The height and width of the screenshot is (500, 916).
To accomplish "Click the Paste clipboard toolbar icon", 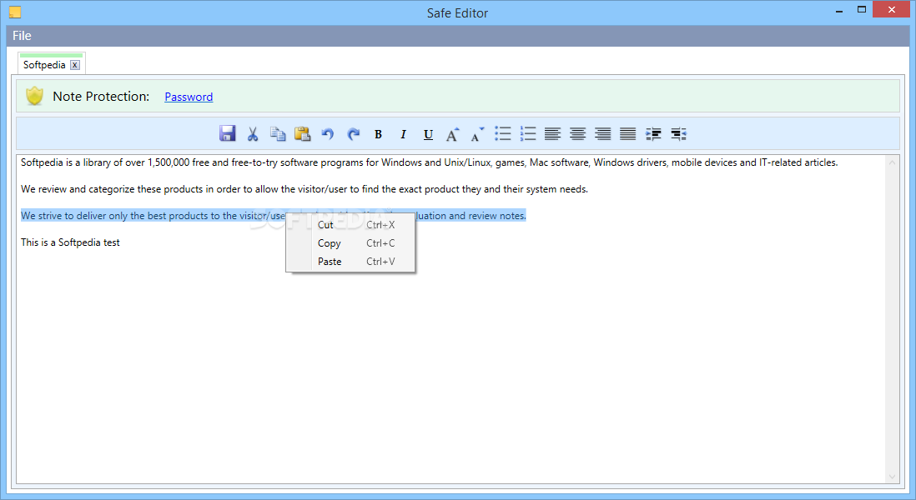I will pyautogui.click(x=302, y=134).
